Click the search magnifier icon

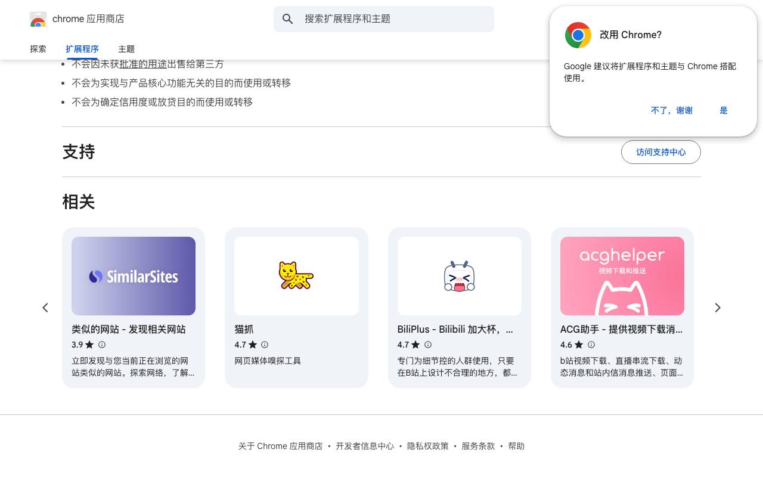288,19
